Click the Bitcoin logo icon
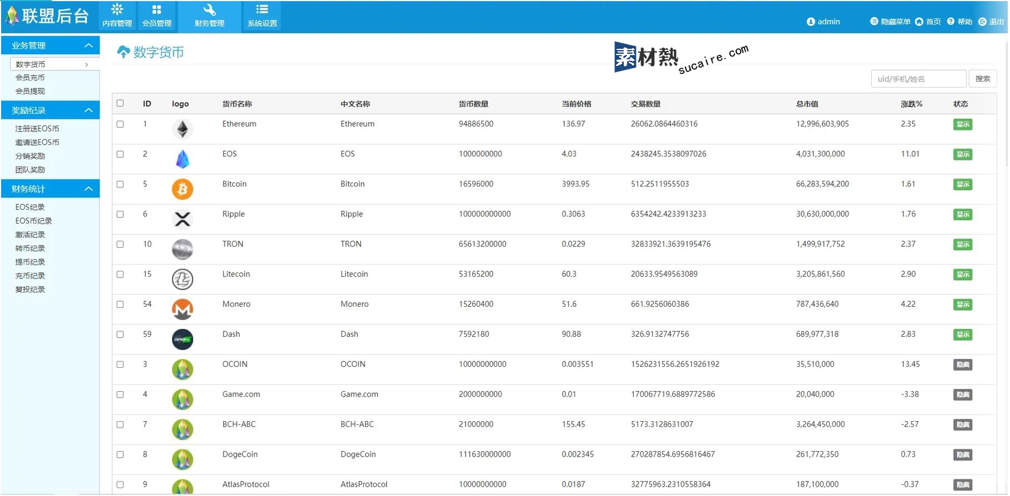This screenshot has width=1010, height=496. point(182,189)
